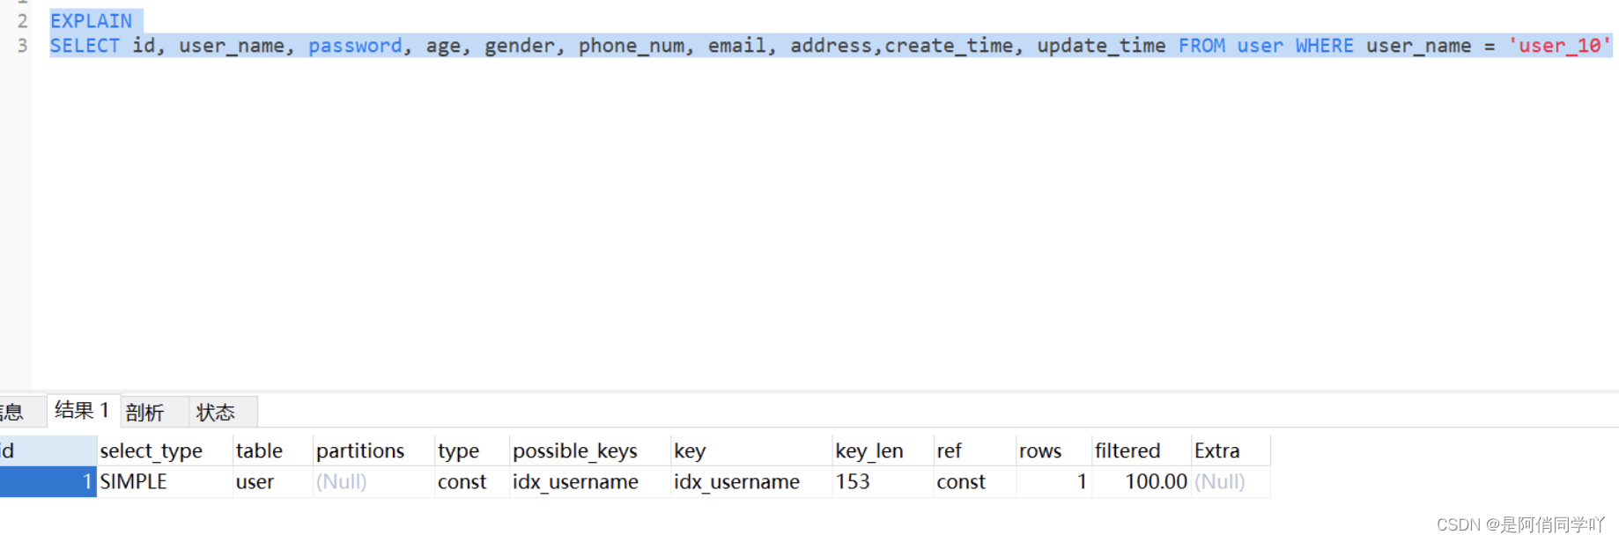Screen dimensions: 1619x542
Task: Click the partitions column header
Action: coord(373,450)
